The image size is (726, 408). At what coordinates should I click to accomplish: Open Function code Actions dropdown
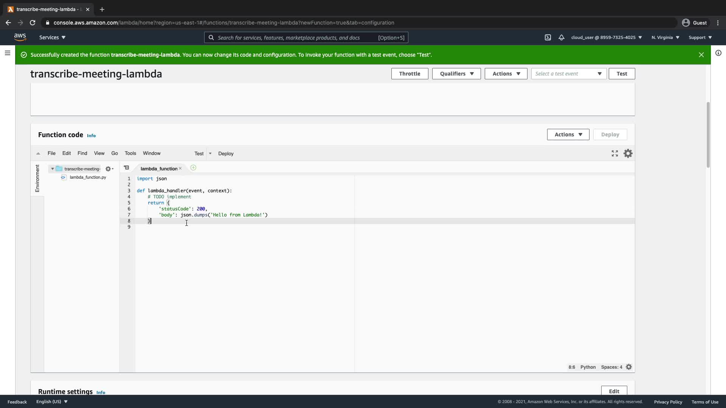(568, 134)
